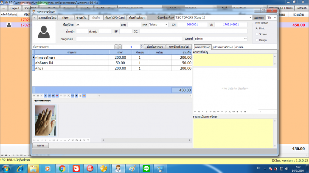Select ค่าตรวจรักษา row in item grid

(x=112, y=58)
